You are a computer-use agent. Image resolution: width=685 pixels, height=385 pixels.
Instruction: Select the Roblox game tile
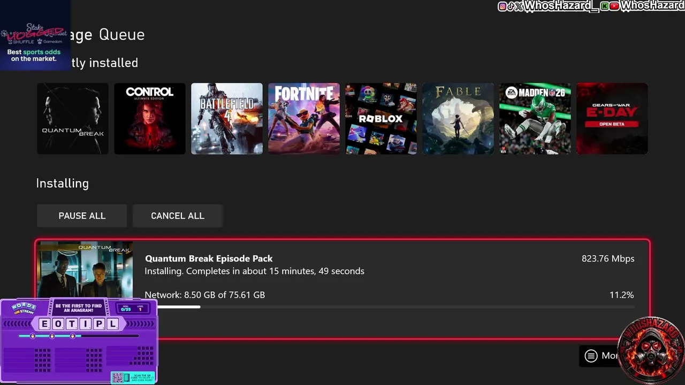[x=381, y=119]
